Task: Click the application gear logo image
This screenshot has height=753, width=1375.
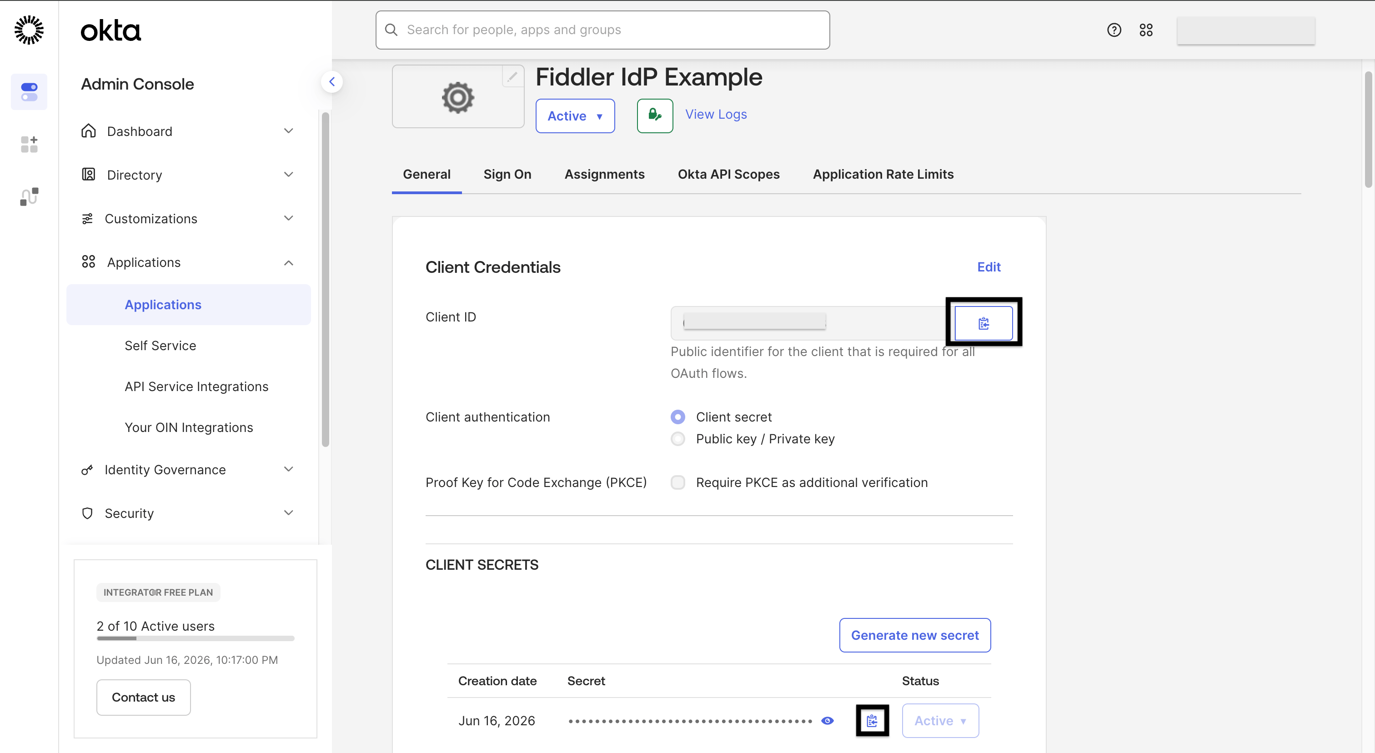Action: click(x=457, y=97)
